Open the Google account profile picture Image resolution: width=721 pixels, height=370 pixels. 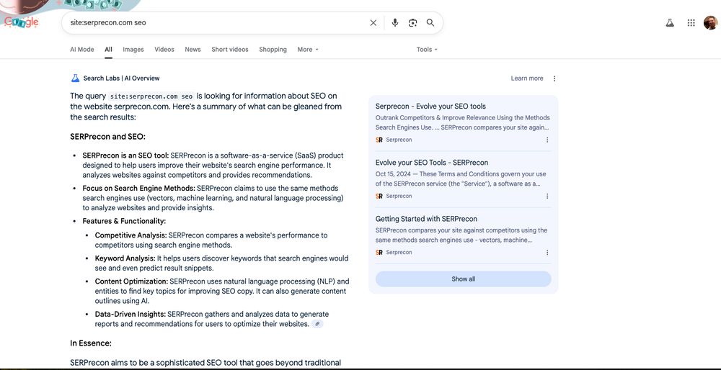[x=710, y=23]
